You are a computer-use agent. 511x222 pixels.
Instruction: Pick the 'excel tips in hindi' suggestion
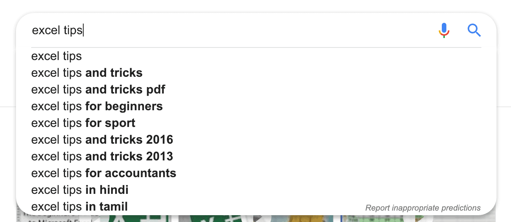pyautogui.click(x=80, y=190)
